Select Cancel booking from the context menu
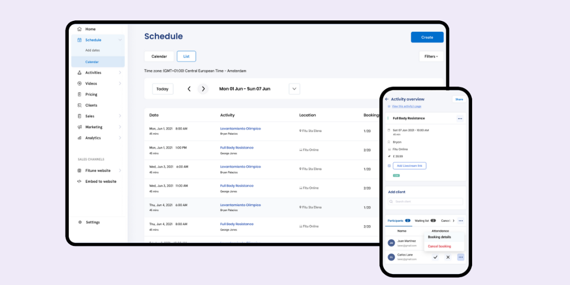The height and width of the screenshot is (285, 570). click(440, 246)
